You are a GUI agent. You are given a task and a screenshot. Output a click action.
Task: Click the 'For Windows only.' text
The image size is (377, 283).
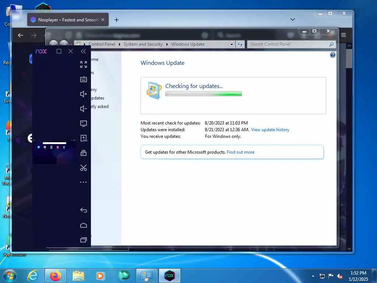point(223,136)
